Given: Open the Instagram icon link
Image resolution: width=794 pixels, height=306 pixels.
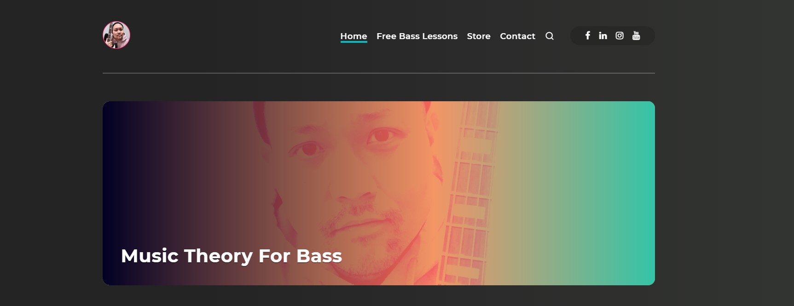Looking at the screenshot, I should tap(620, 35).
